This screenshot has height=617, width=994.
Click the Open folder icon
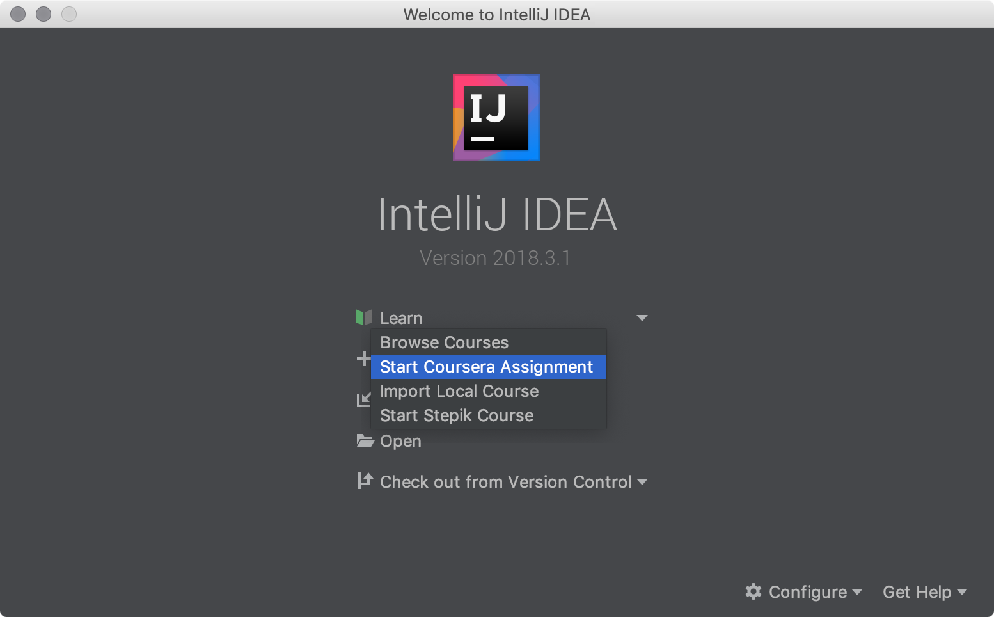tap(365, 440)
